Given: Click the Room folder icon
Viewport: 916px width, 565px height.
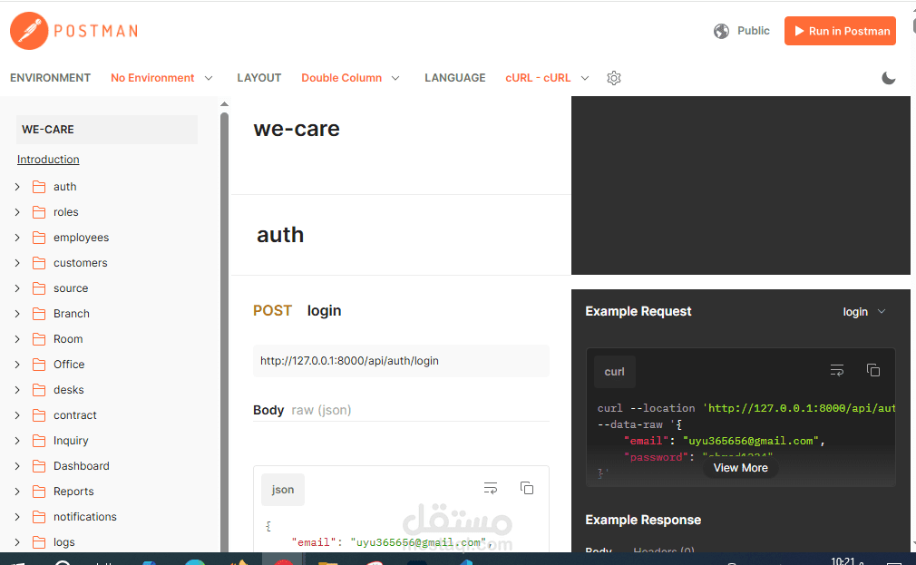Looking at the screenshot, I should coord(39,339).
